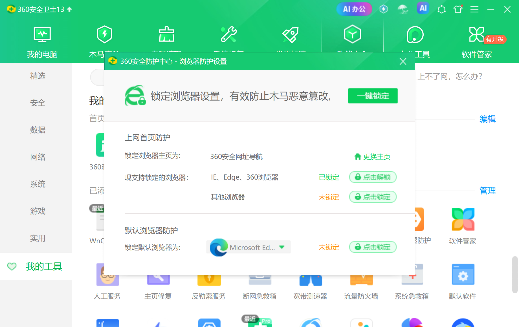Screen dimensions: 519x327
Task: Click the hexagon lightning icon in title bar
Action: (384, 9)
